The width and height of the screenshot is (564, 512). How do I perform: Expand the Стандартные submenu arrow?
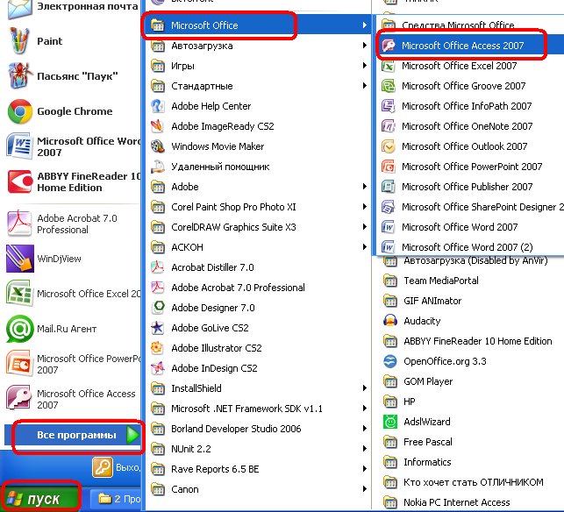pyautogui.click(x=365, y=86)
